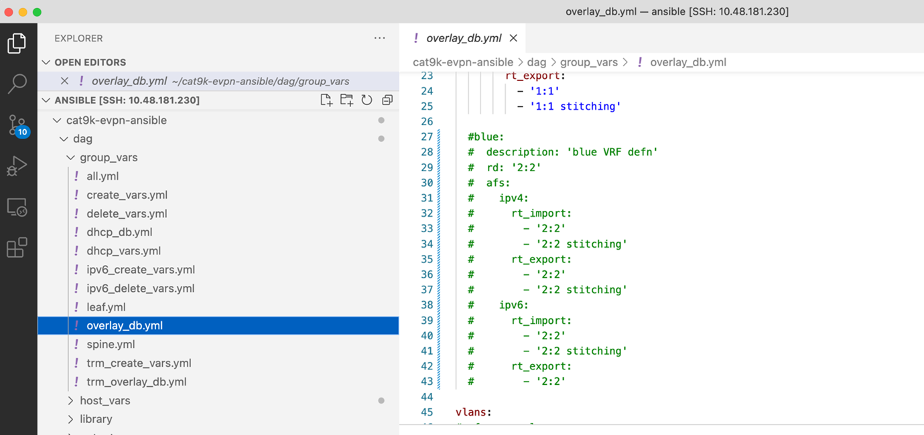Click the '# ipv6:' comment line
This screenshot has width=924, height=435.
pyautogui.click(x=499, y=305)
